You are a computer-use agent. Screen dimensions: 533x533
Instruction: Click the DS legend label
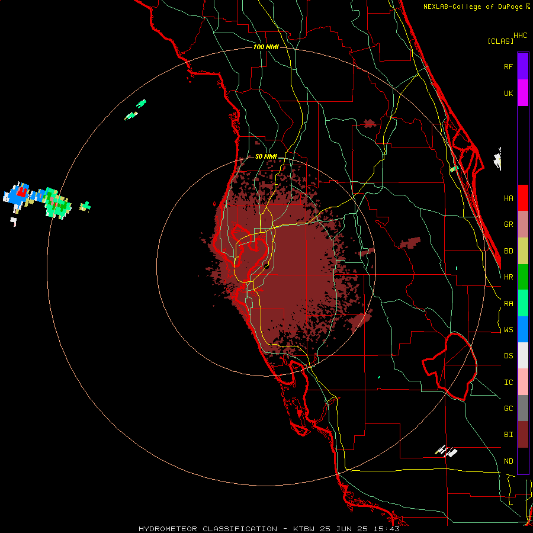tap(508, 356)
